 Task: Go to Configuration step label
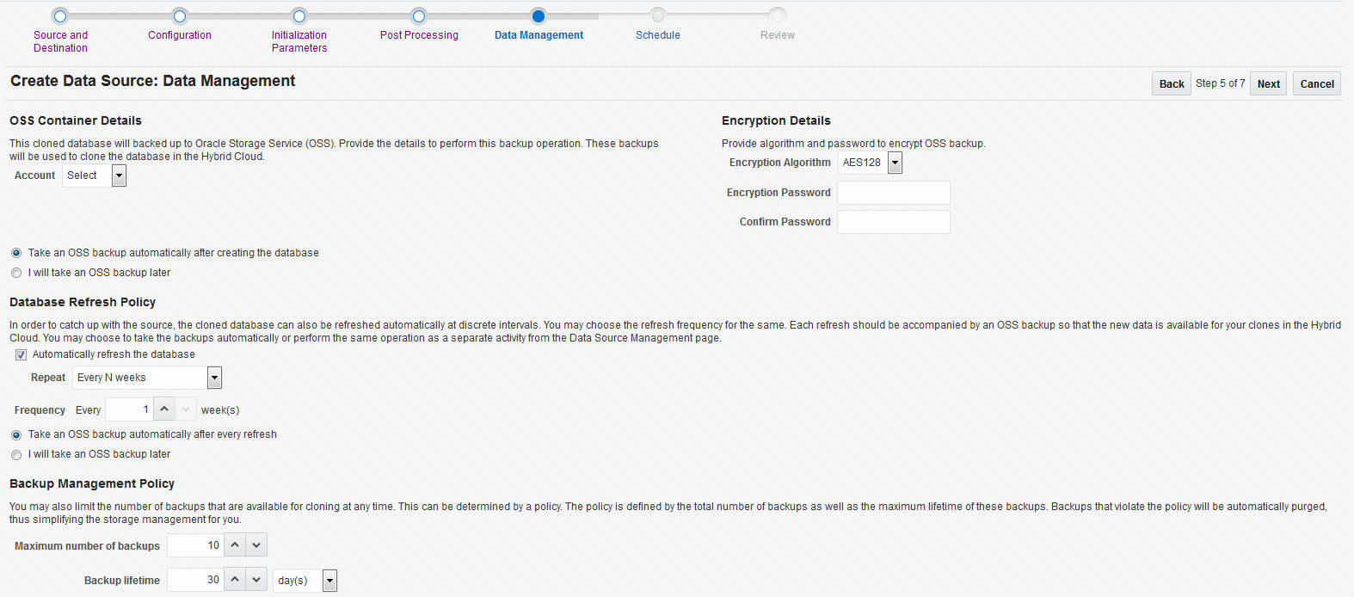point(180,35)
